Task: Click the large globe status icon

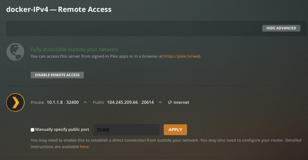Action: point(15,52)
